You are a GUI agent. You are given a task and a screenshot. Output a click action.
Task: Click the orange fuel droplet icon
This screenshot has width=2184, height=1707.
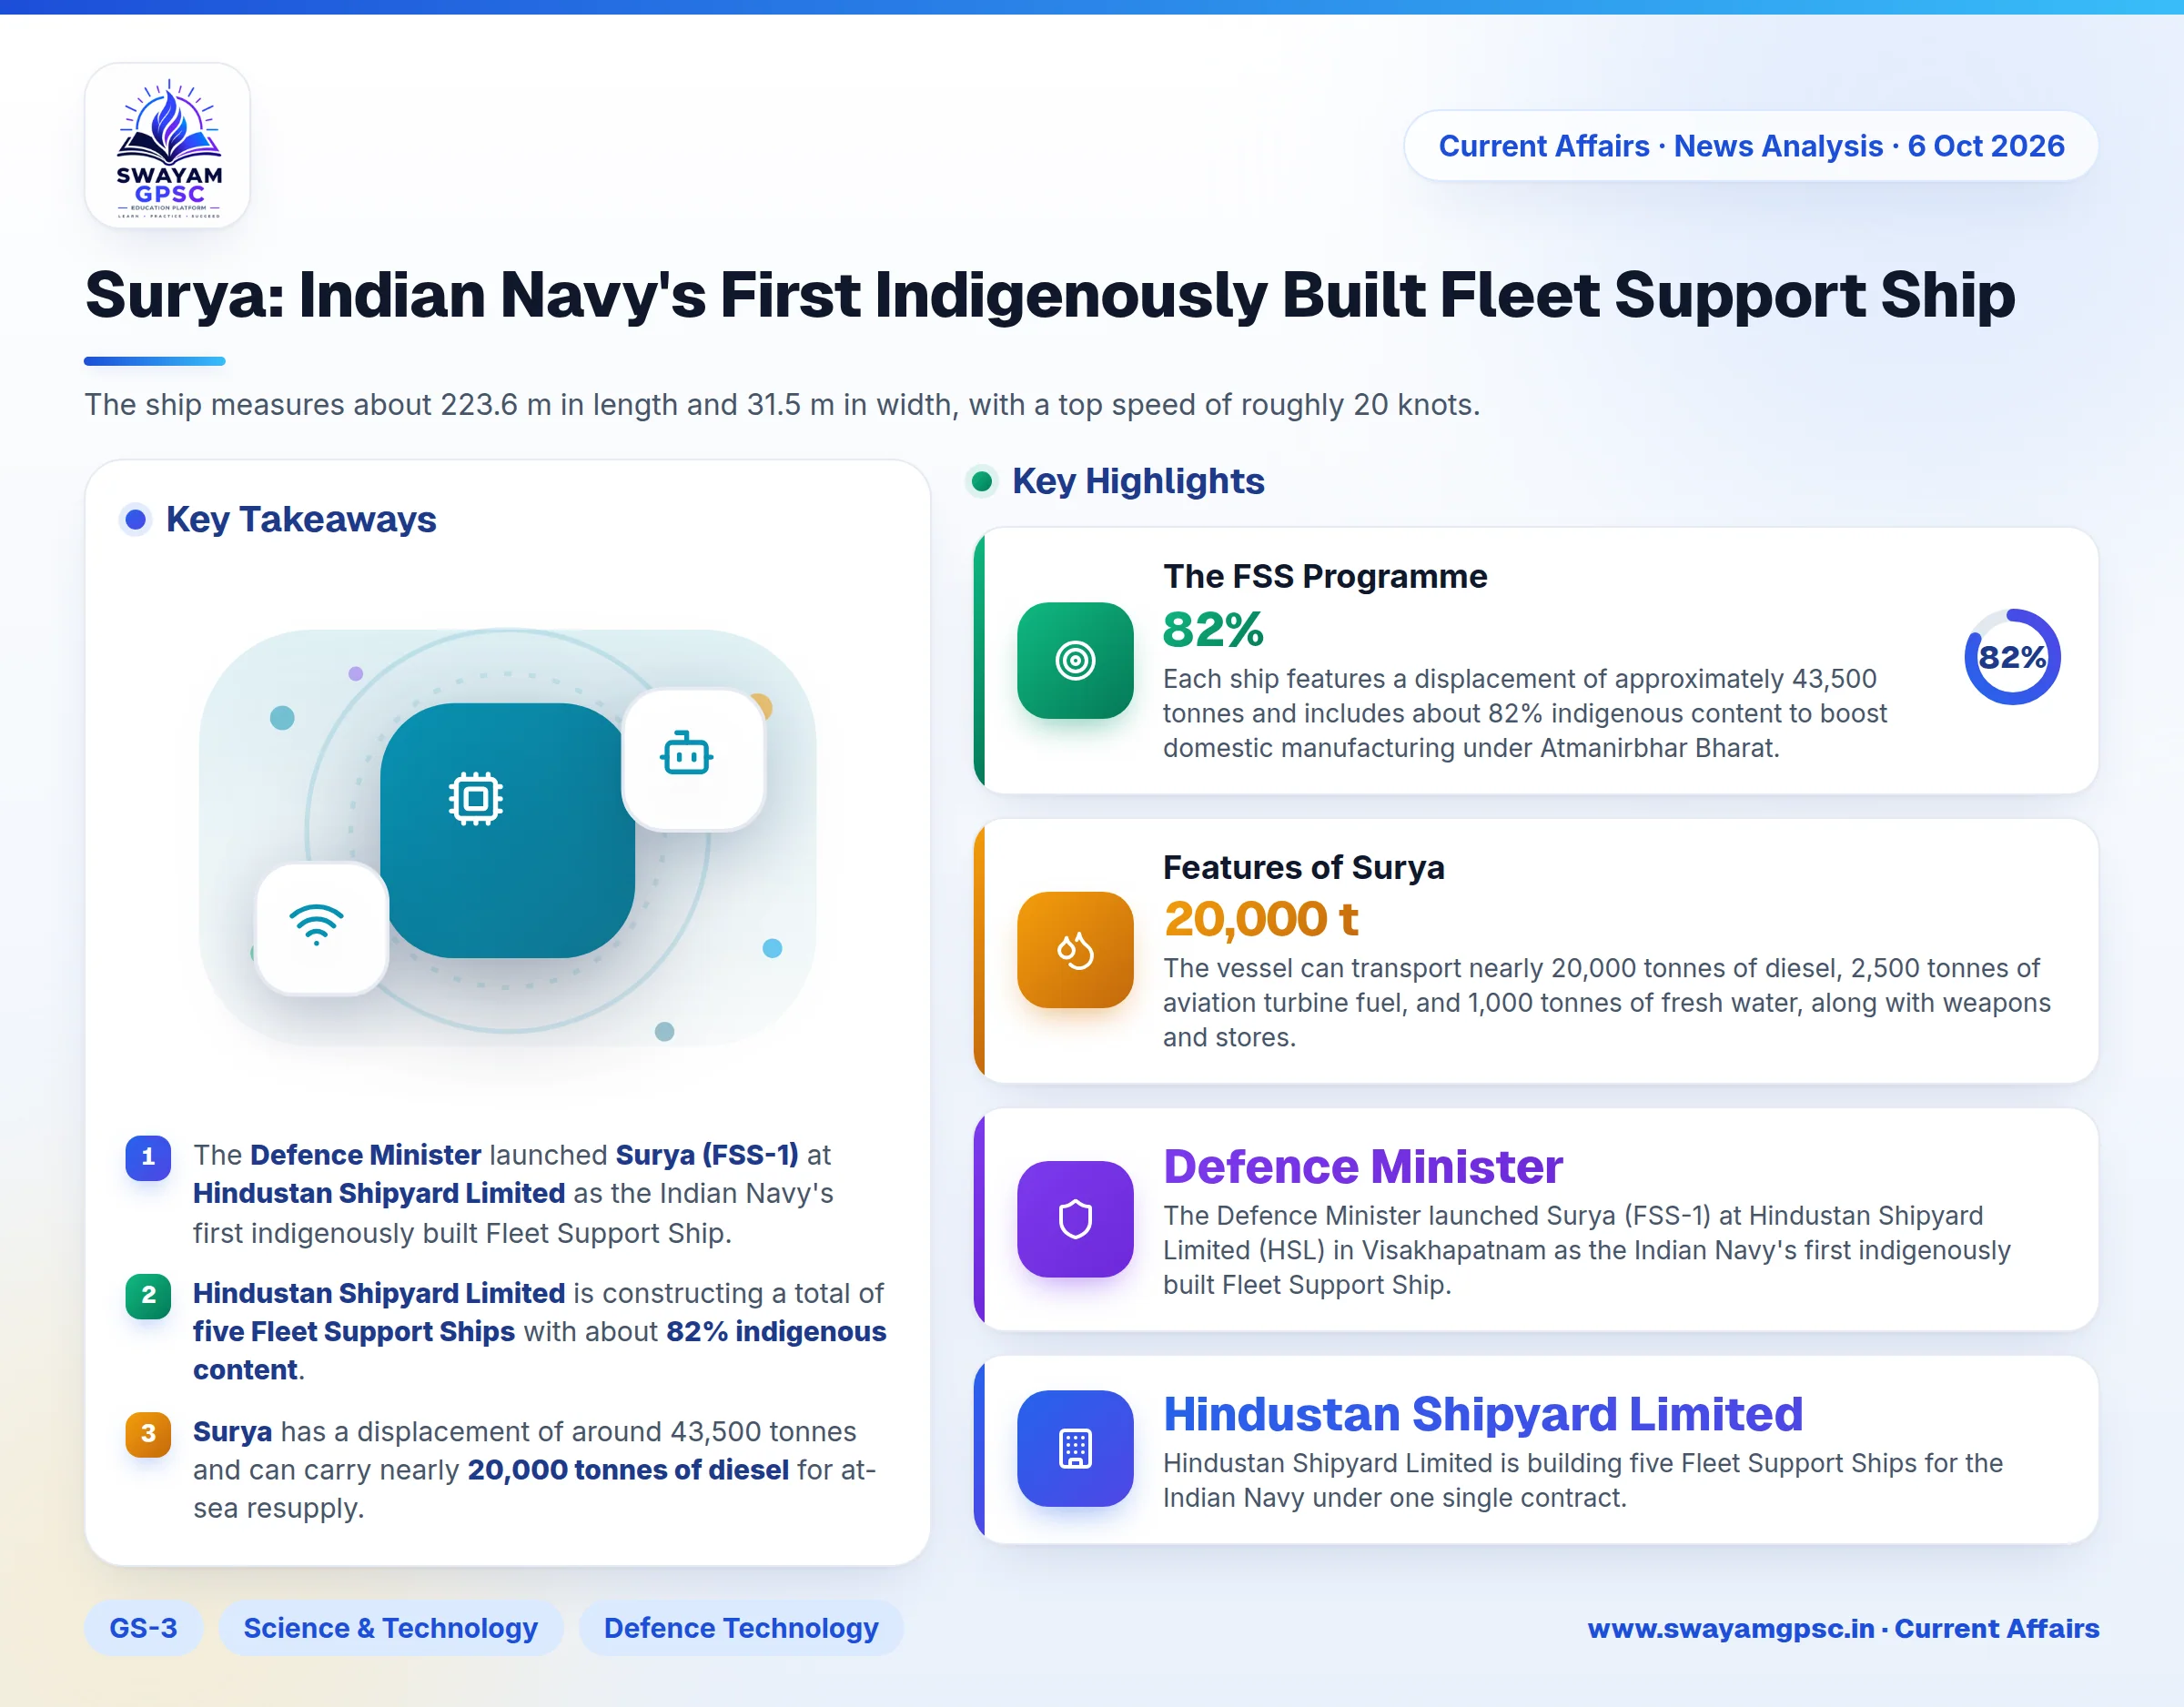[1075, 950]
